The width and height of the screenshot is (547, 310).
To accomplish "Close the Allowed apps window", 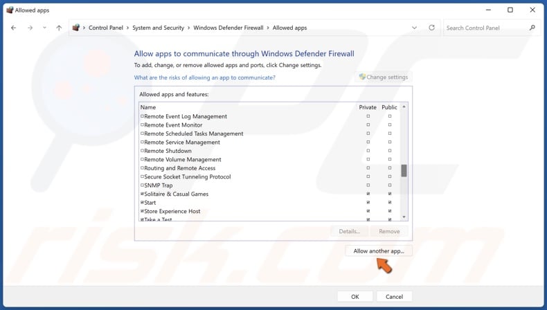I will 532,10.
